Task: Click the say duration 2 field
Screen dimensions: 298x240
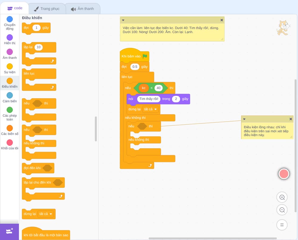Action: [176, 99]
